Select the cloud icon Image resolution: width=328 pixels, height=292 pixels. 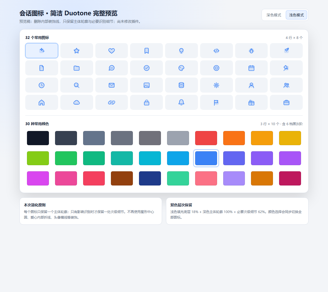point(76,102)
